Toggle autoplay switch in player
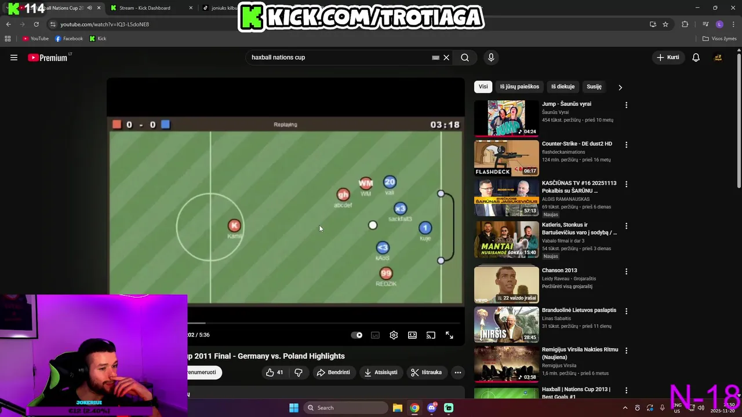Screen dimensions: 742x417 pos(357,335)
